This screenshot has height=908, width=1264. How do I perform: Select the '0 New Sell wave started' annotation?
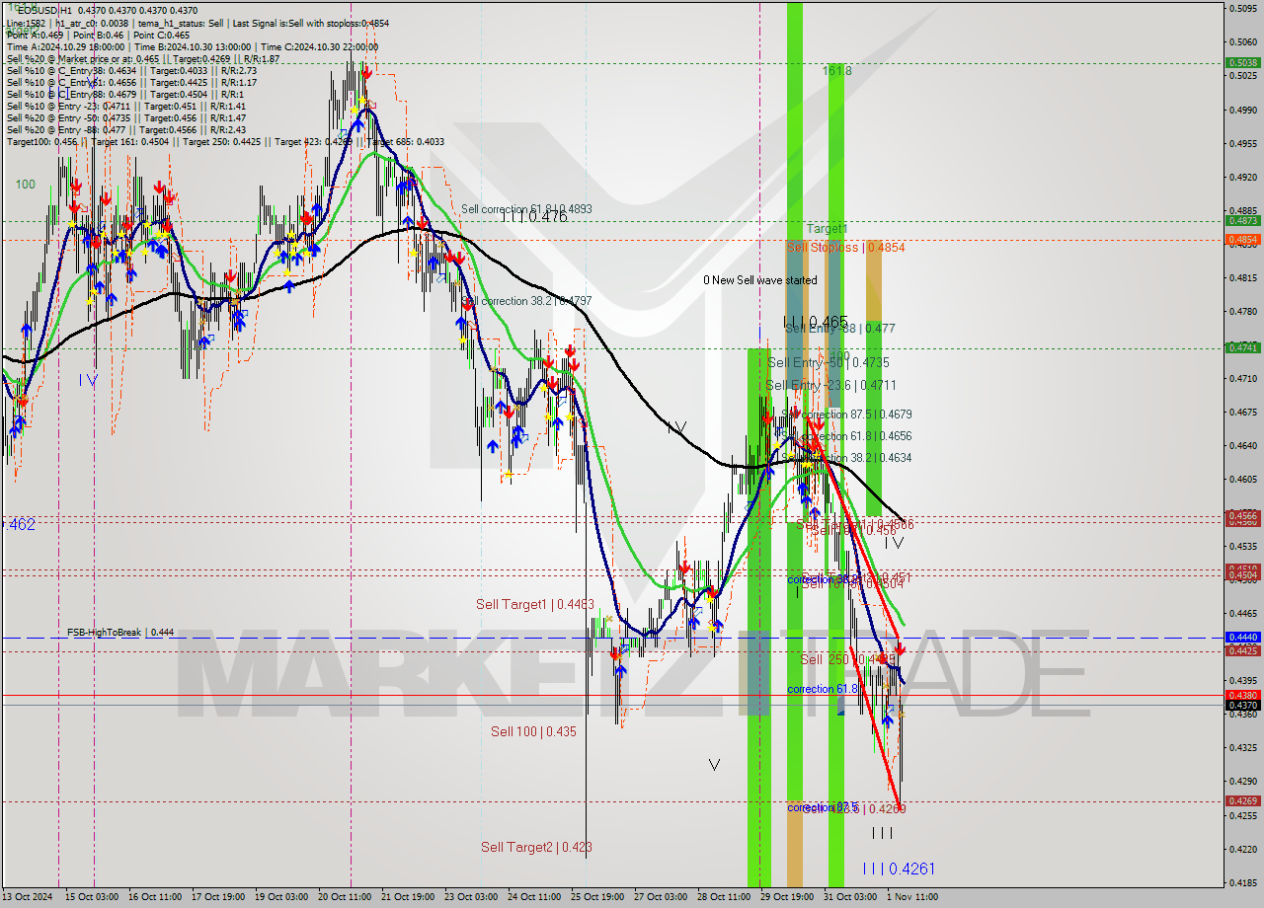pos(759,280)
